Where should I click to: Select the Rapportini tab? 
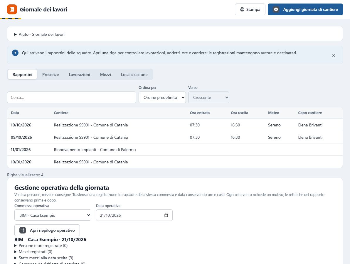(x=23, y=75)
